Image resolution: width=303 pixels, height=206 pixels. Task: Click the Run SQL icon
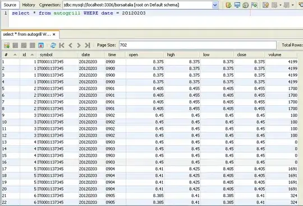coord(228,5)
